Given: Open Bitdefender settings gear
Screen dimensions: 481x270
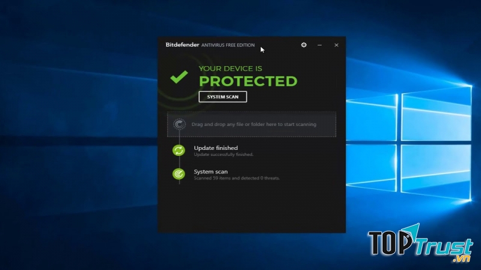Looking at the screenshot, I should pos(304,45).
